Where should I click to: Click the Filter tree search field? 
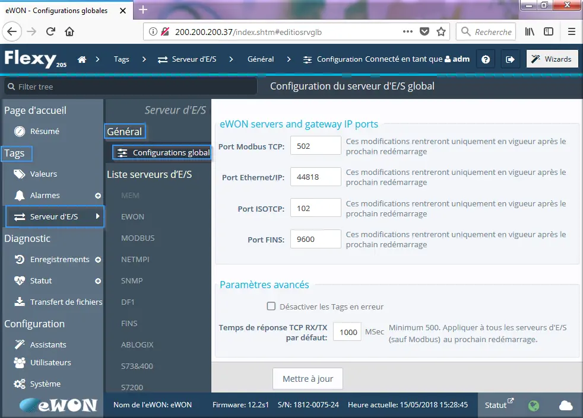[130, 87]
